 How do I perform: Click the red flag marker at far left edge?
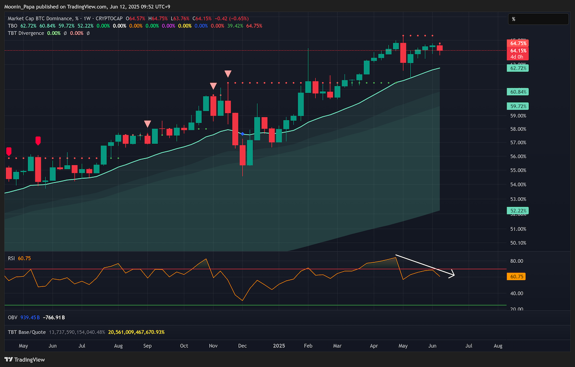(x=8, y=152)
